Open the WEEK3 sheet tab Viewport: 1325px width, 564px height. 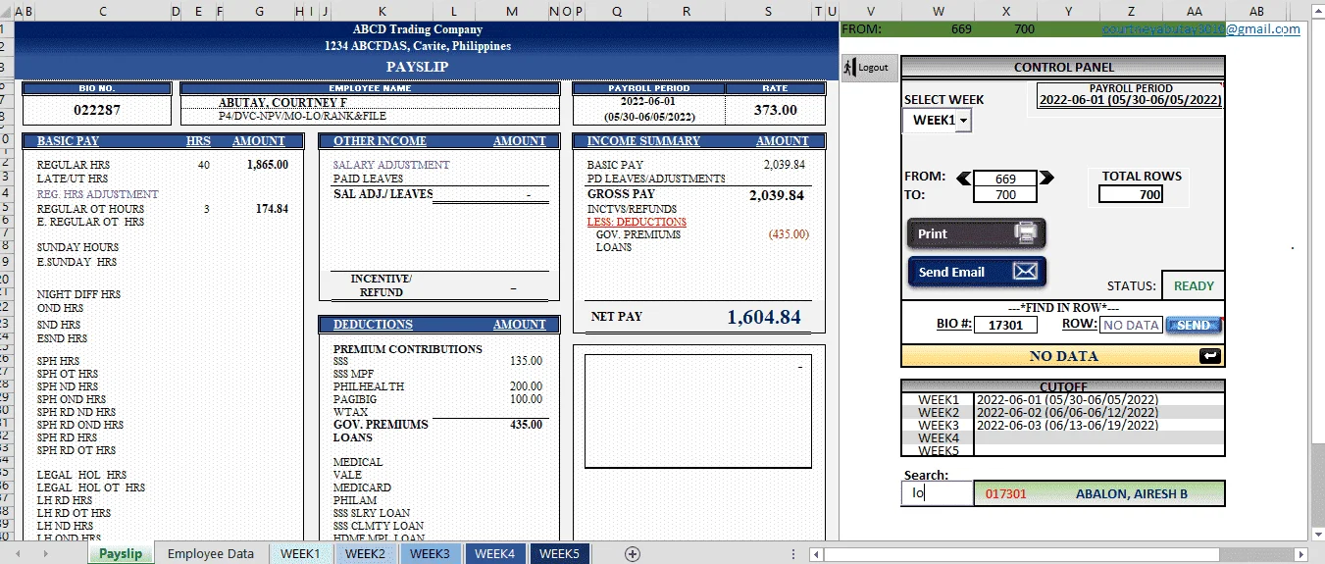pyautogui.click(x=430, y=554)
